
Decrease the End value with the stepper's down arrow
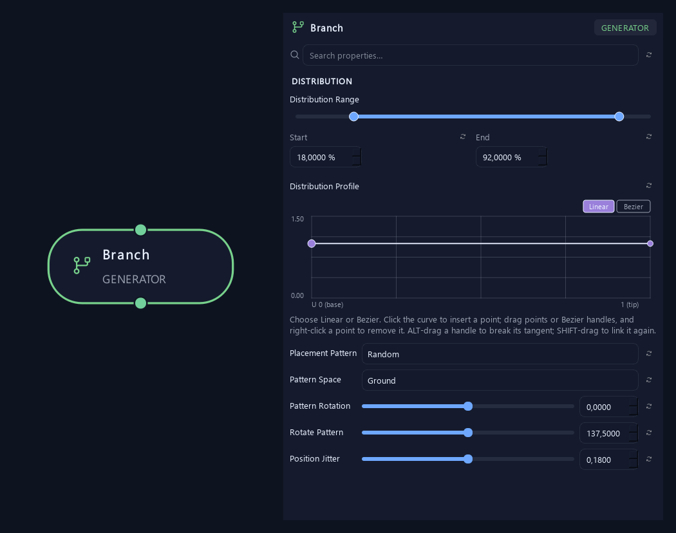coord(542,162)
